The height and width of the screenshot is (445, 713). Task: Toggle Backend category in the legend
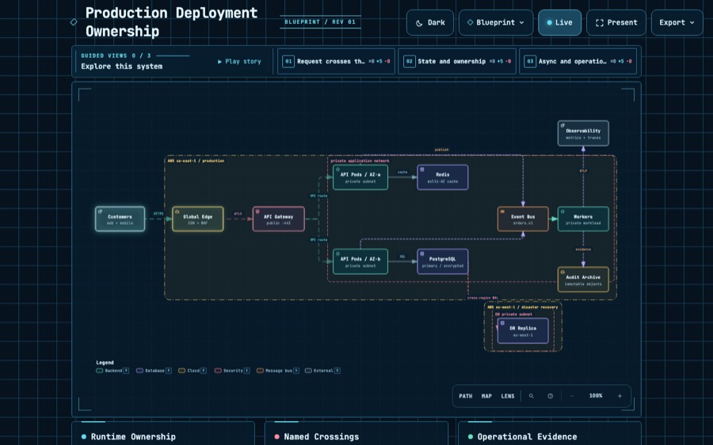pyautogui.click(x=112, y=371)
